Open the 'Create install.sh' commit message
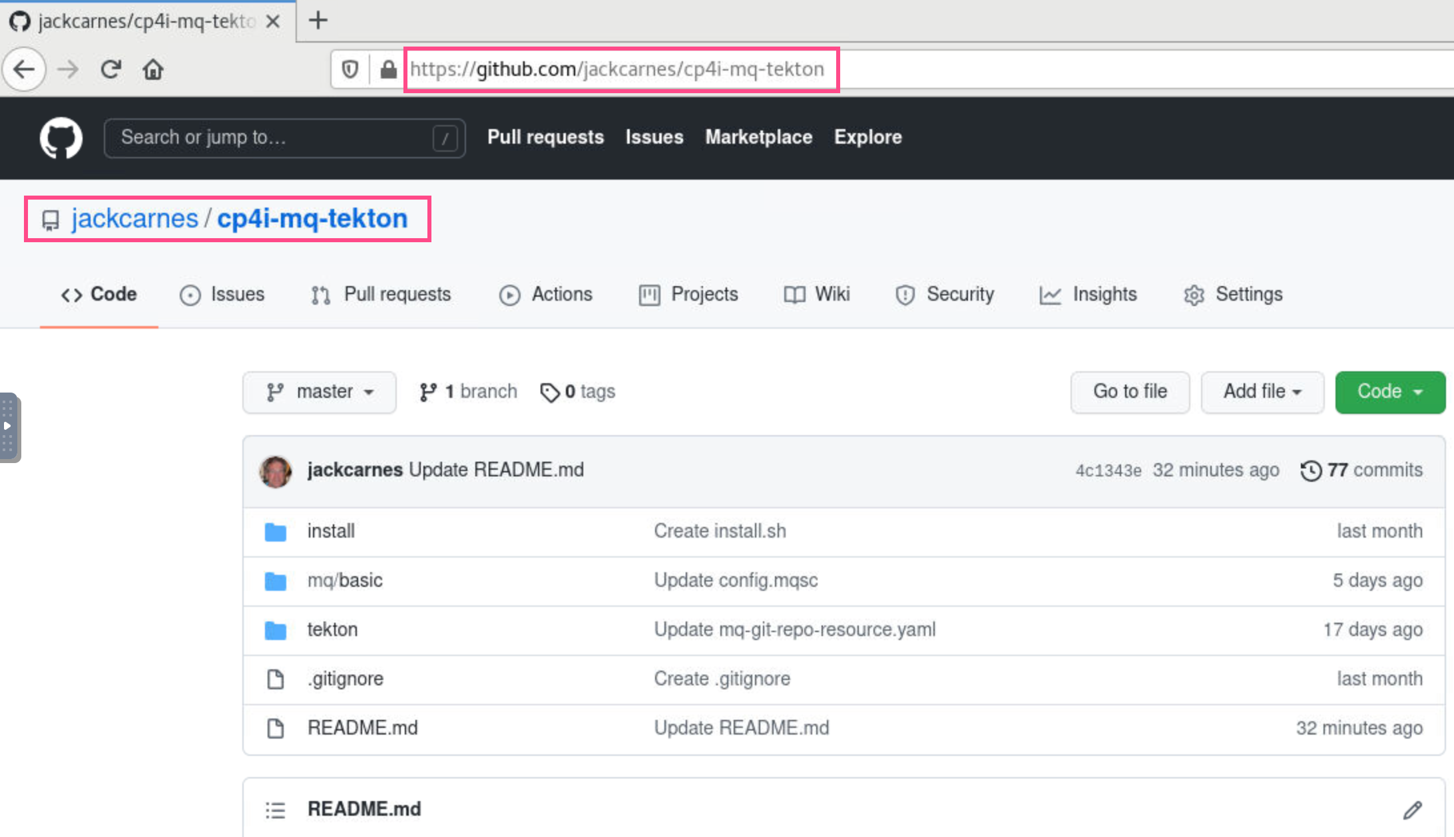The width and height of the screenshot is (1454, 837). tap(720, 532)
